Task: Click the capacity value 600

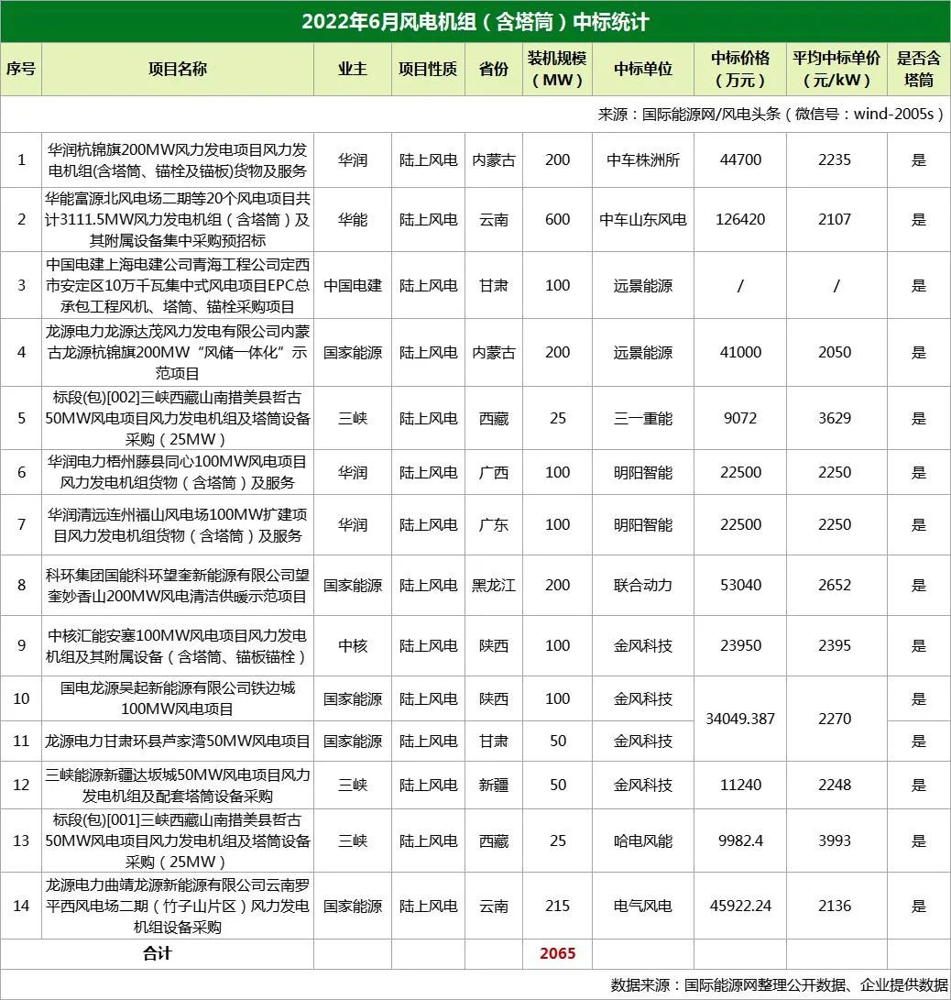Action: click(x=557, y=219)
